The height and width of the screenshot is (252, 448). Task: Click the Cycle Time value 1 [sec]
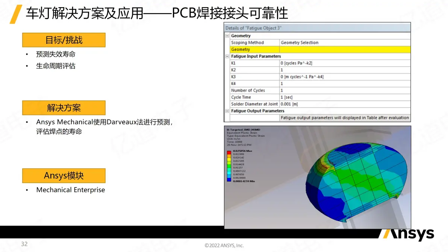pyautogui.click(x=345, y=97)
